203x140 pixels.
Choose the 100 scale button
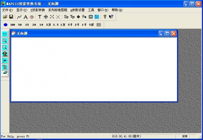click(x=13, y=25)
